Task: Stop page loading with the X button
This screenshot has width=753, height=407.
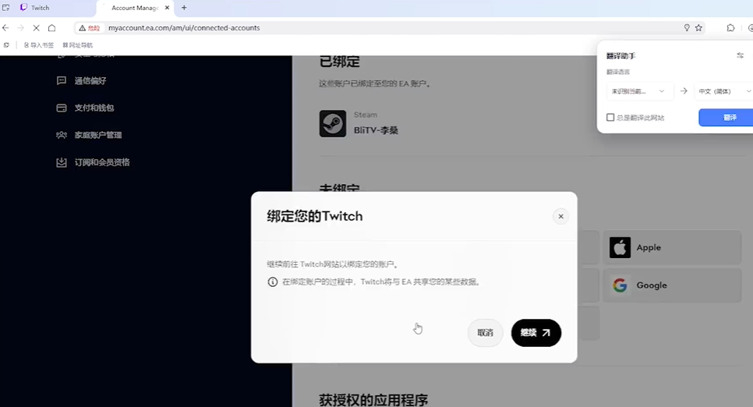Action: tap(36, 28)
